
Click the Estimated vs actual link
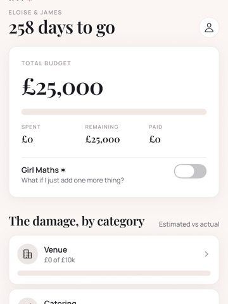(x=189, y=224)
